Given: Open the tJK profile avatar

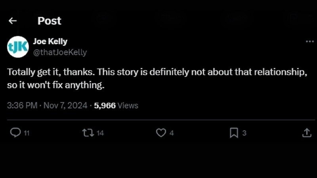Looking at the screenshot, I should [x=18, y=47].
